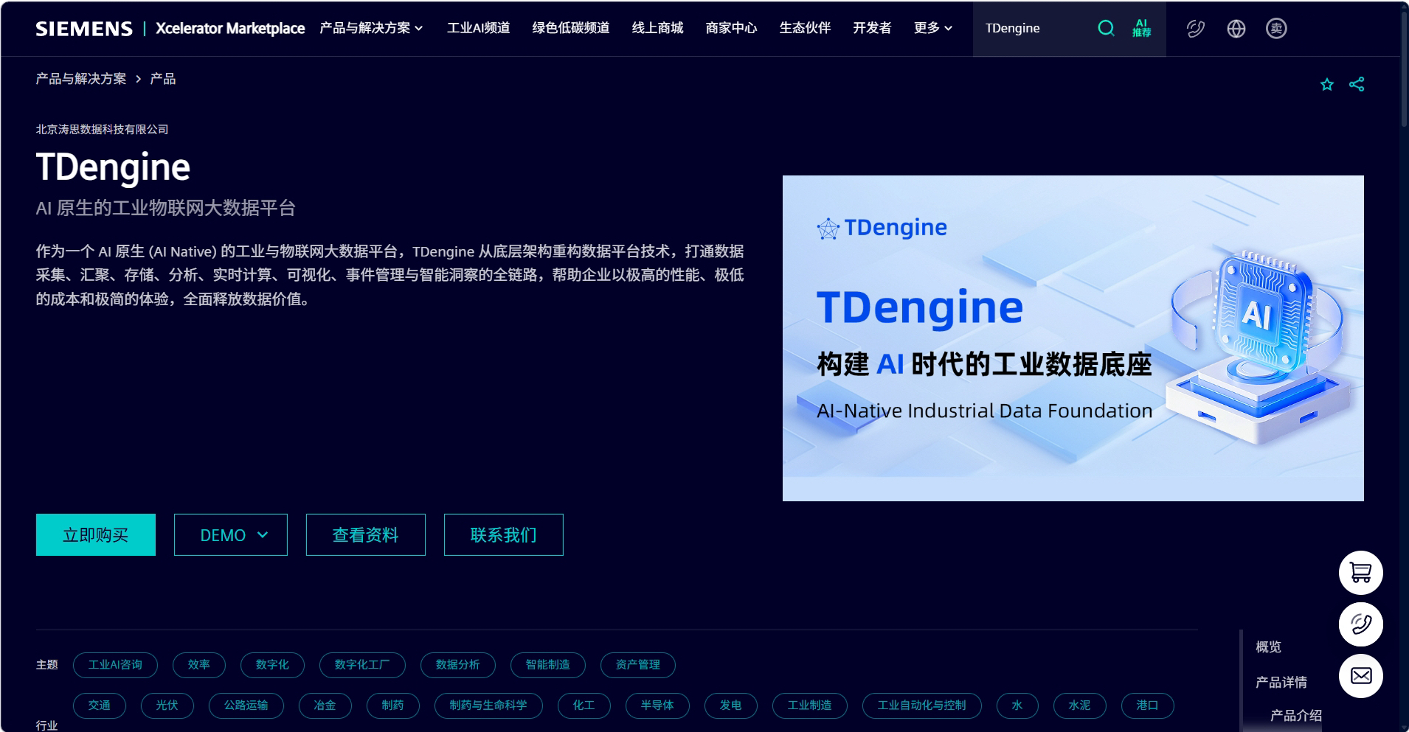1409x732 pixels.
Task: Select the 工业AI咨询 topic tag
Action: tap(115, 665)
